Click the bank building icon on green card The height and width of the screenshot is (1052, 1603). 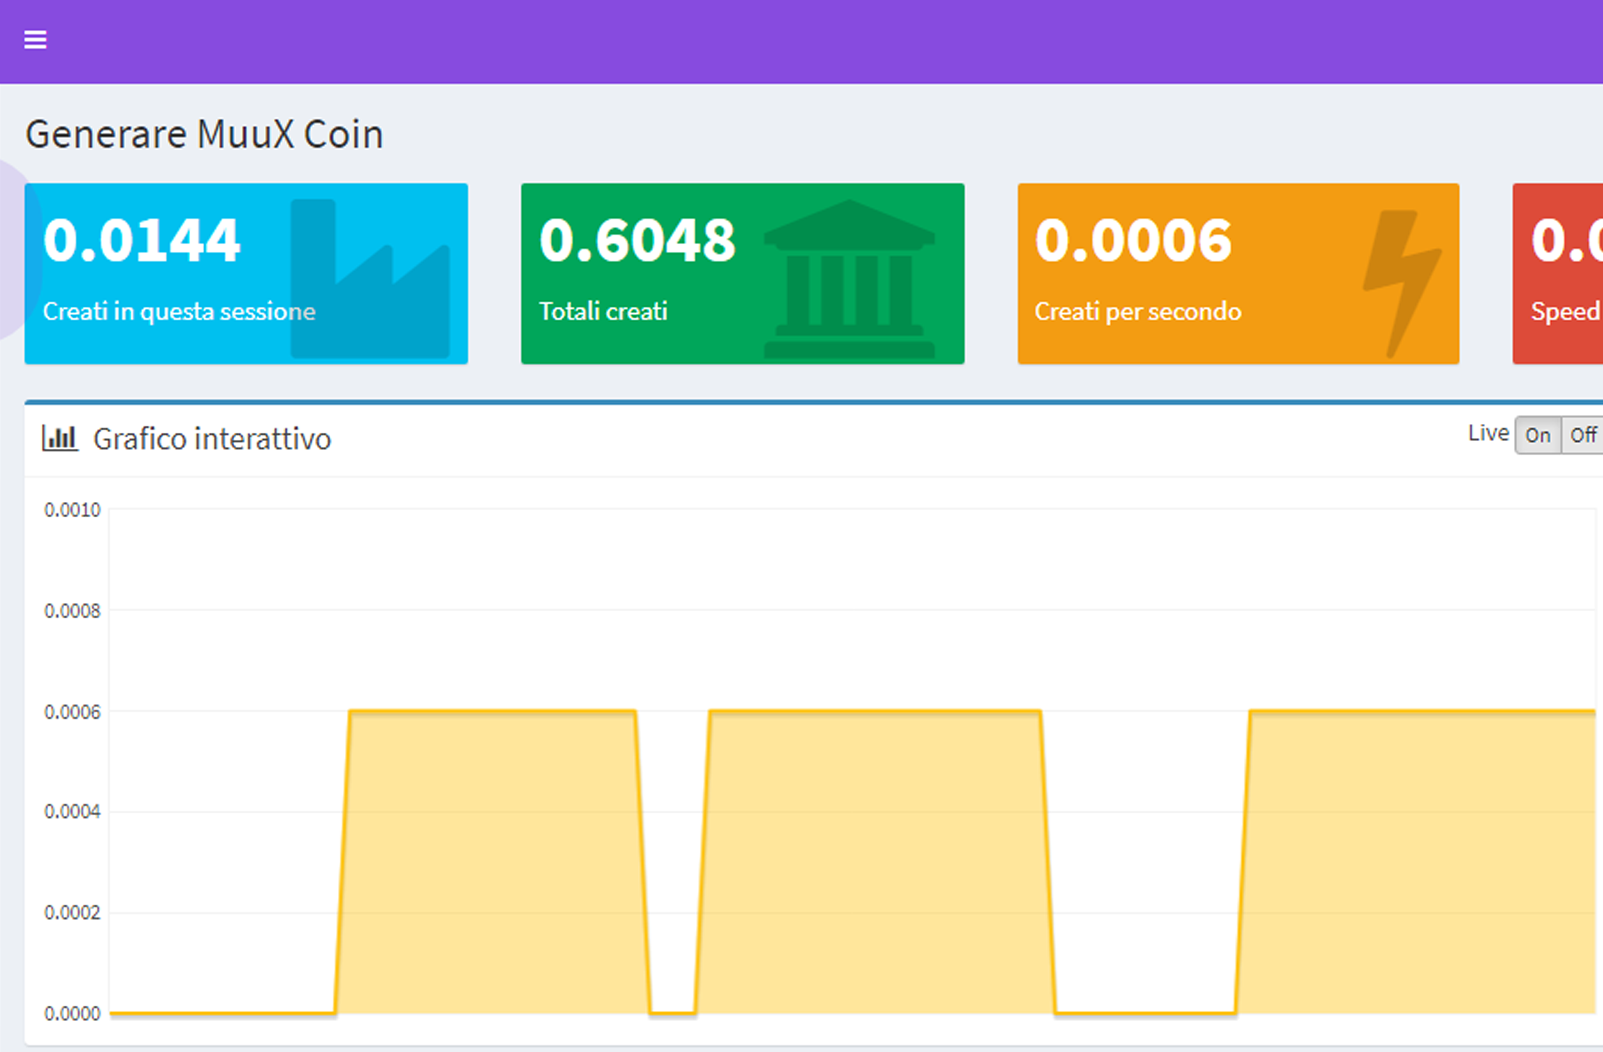(850, 278)
